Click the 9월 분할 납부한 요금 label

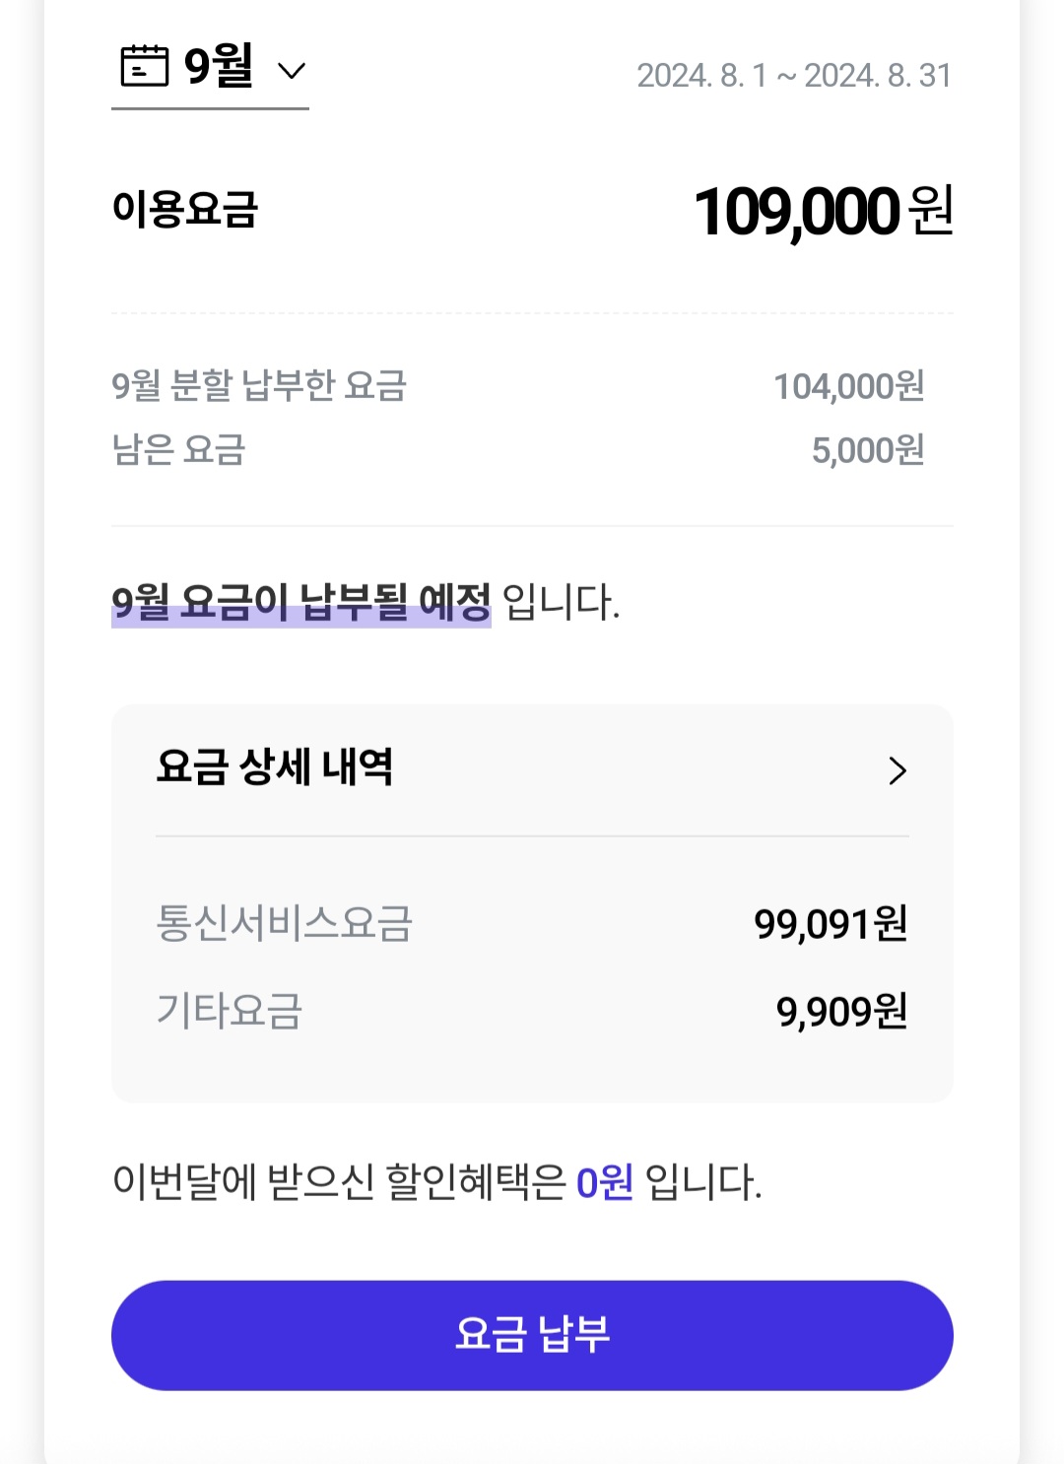coord(259,386)
